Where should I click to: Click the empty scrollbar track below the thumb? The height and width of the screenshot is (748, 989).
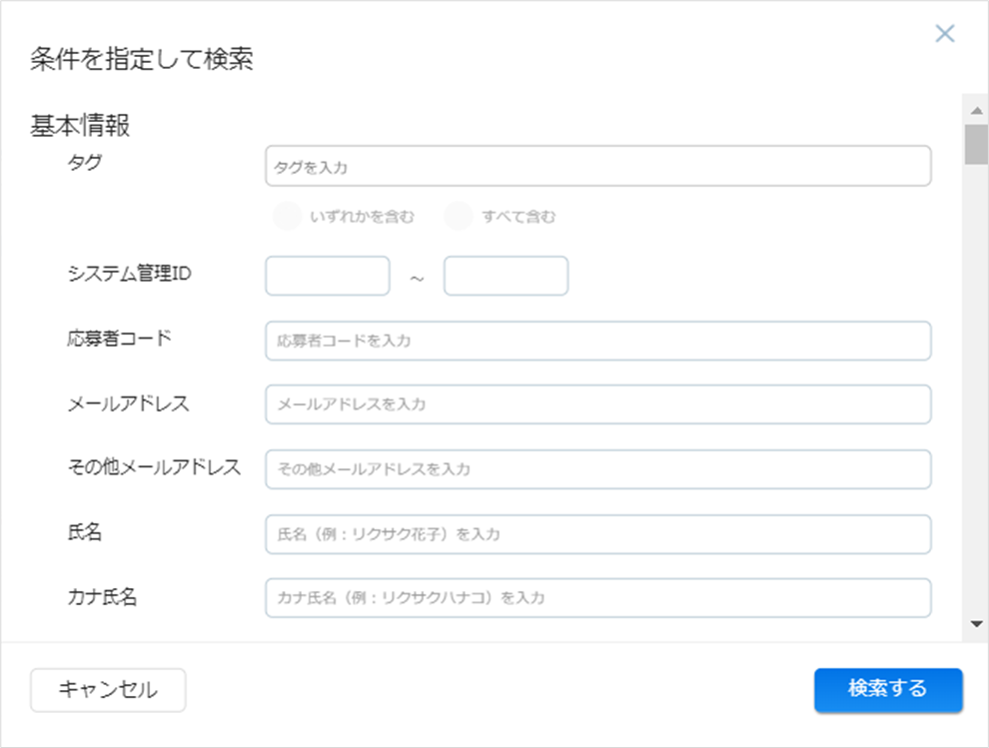(975, 399)
